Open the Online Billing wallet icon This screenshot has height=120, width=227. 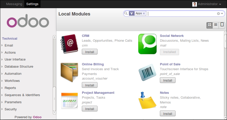point(69,72)
